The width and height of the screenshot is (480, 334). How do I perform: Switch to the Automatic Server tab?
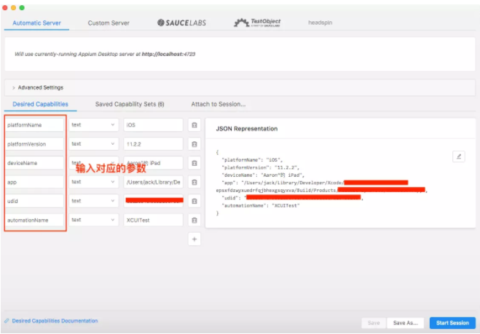(36, 23)
